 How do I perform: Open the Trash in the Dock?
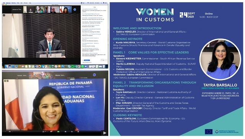(104, 67)
